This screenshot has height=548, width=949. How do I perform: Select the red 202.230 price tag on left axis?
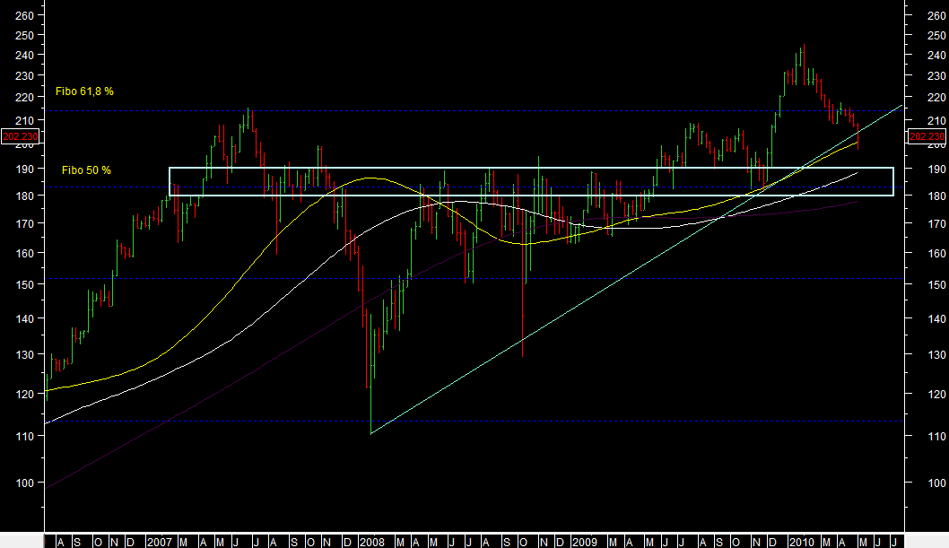click(x=21, y=136)
